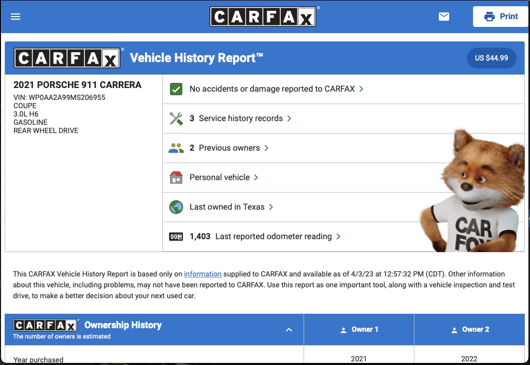Click the odometer icon
The width and height of the screenshot is (530, 365).
(x=176, y=237)
